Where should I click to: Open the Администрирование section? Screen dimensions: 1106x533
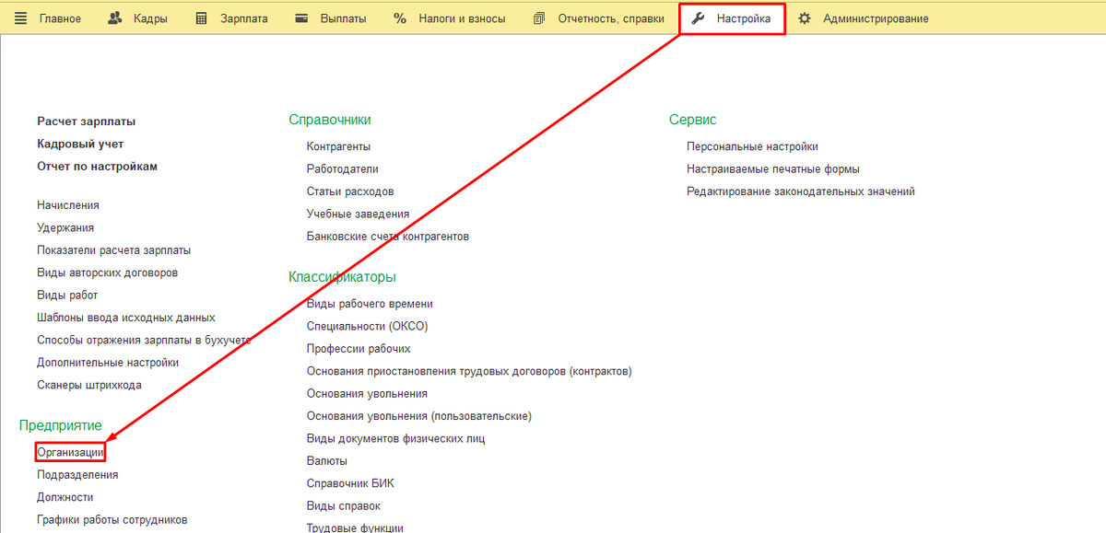click(x=876, y=18)
